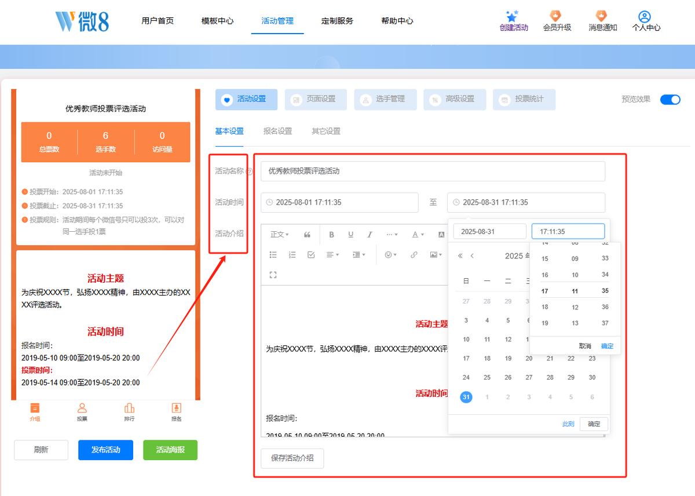Go to previous month in calendar
This screenshot has width=695, height=496.
[472, 256]
